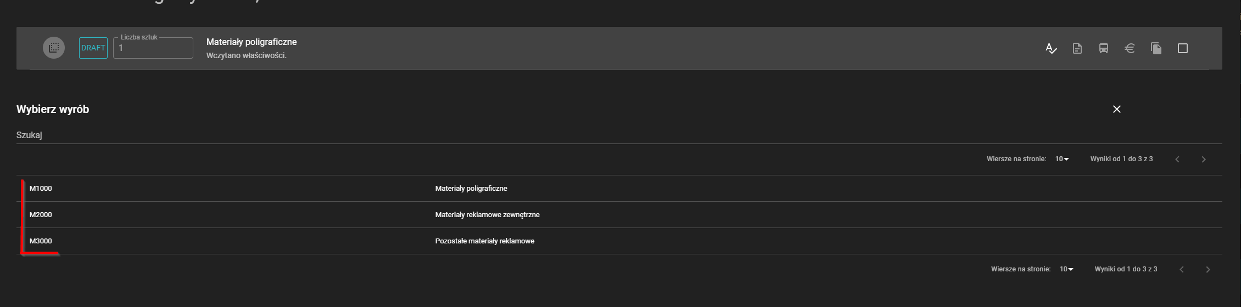Click the copy/duplicate pages icon
This screenshot has height=307, width=1241.
click(x=1156, y=49)
